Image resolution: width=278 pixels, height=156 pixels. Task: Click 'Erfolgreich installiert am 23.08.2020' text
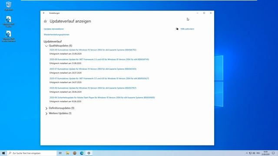(x=66, y=54)
